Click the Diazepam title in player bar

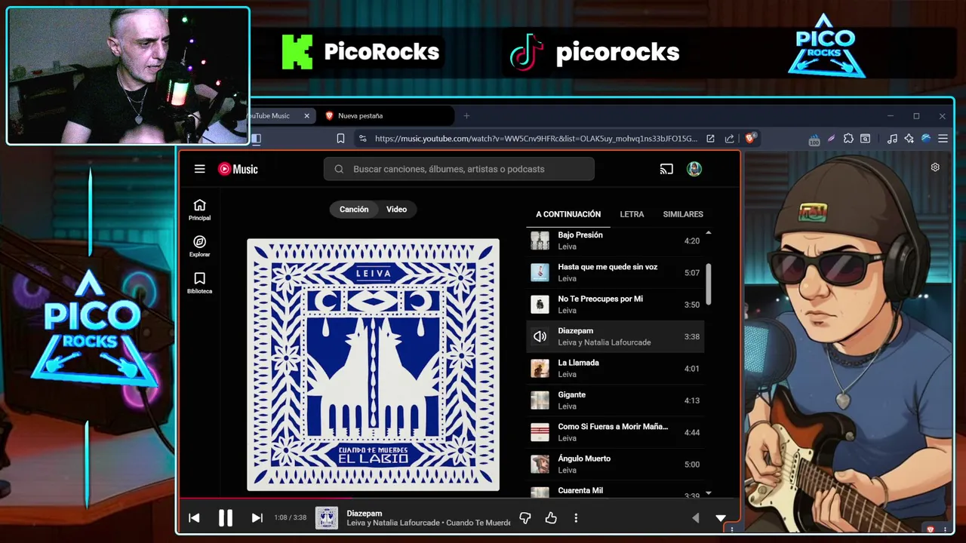point(365,514)
